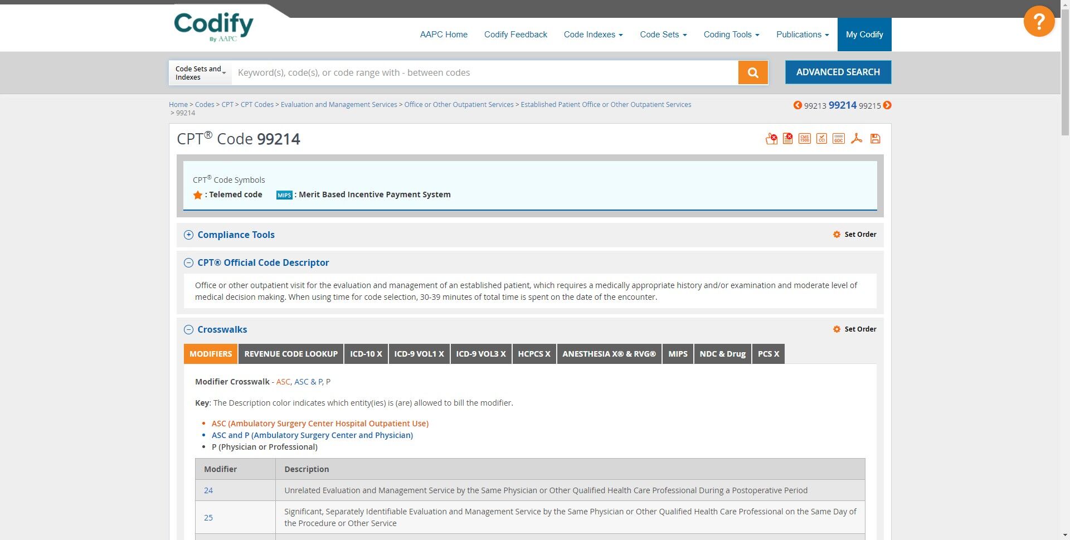The width and height of the screenshot is (1070, 540).
Task: Switch to REVENUE CODE LOOKUP tab
Action: [x=291, y=354]
